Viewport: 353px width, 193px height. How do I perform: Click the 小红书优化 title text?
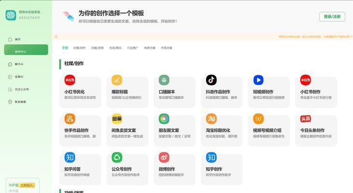(x=75, y=92)
